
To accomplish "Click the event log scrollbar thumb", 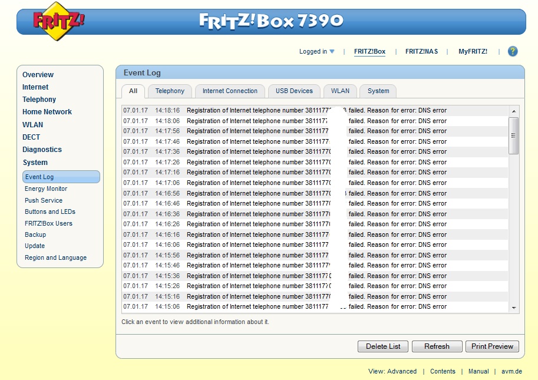I will point(514,136).
